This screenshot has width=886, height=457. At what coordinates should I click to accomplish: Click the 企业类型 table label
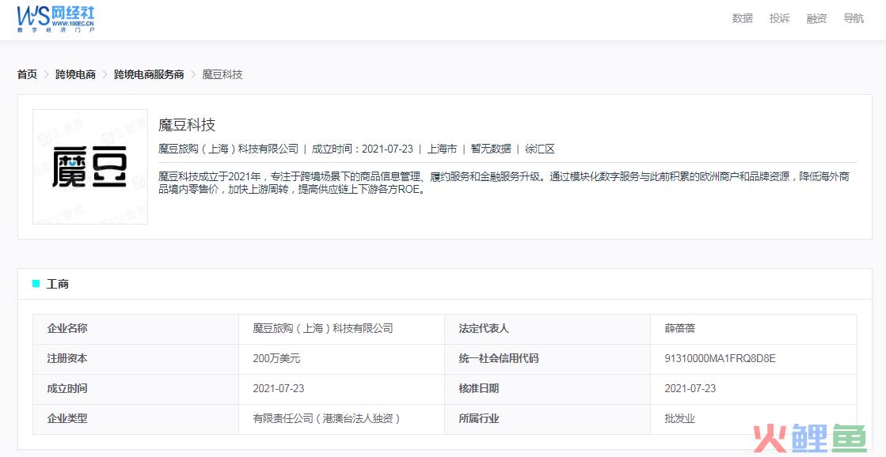67,418
